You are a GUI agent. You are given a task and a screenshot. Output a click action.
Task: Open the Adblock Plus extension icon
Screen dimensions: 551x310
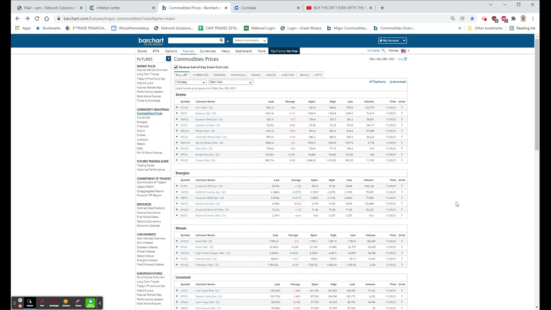504,19
